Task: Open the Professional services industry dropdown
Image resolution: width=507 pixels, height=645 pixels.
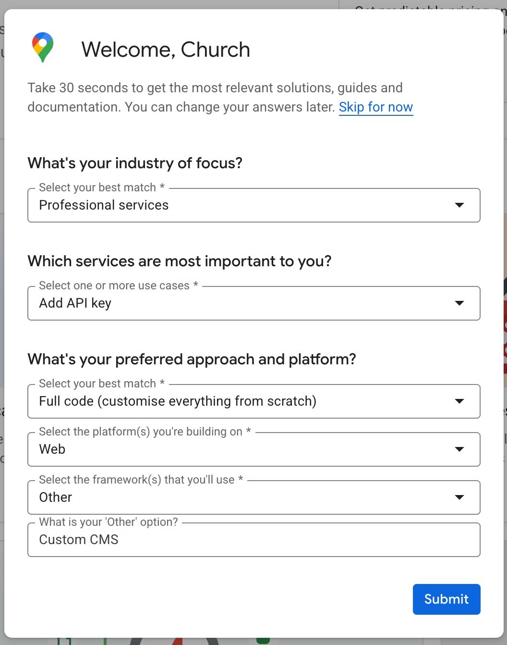Action: 240,205
